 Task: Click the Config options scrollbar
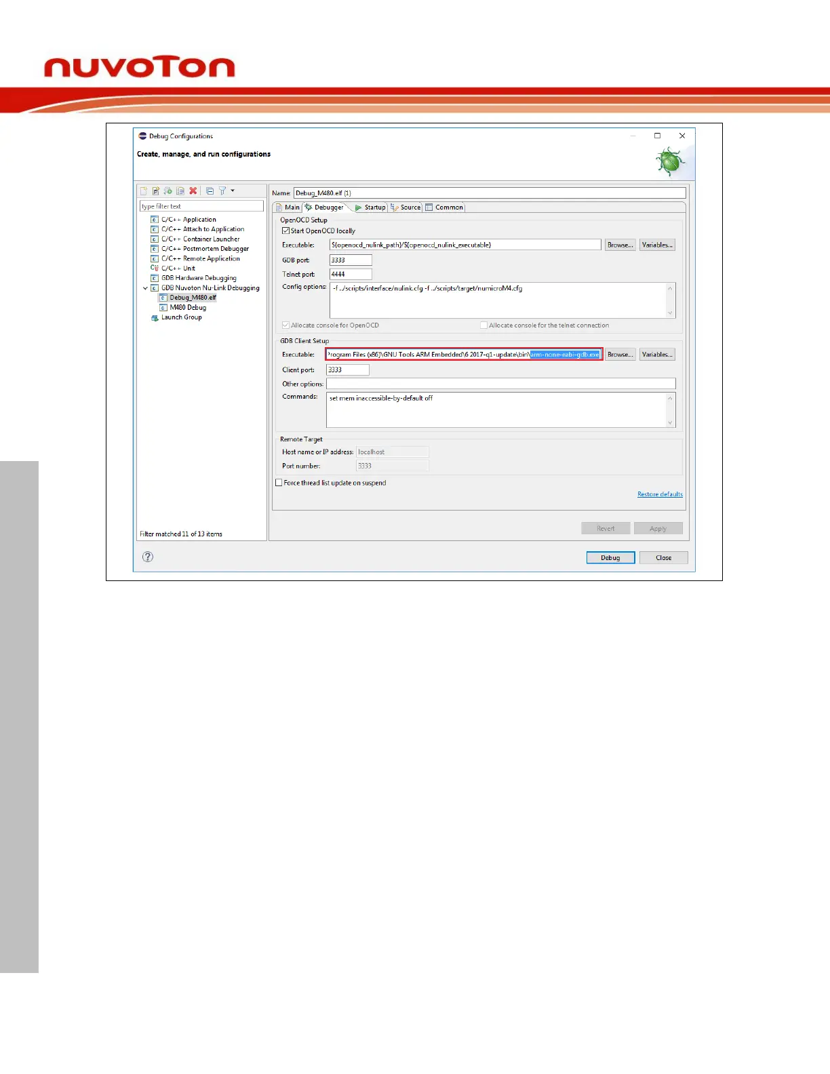click(x=671, y=300)
